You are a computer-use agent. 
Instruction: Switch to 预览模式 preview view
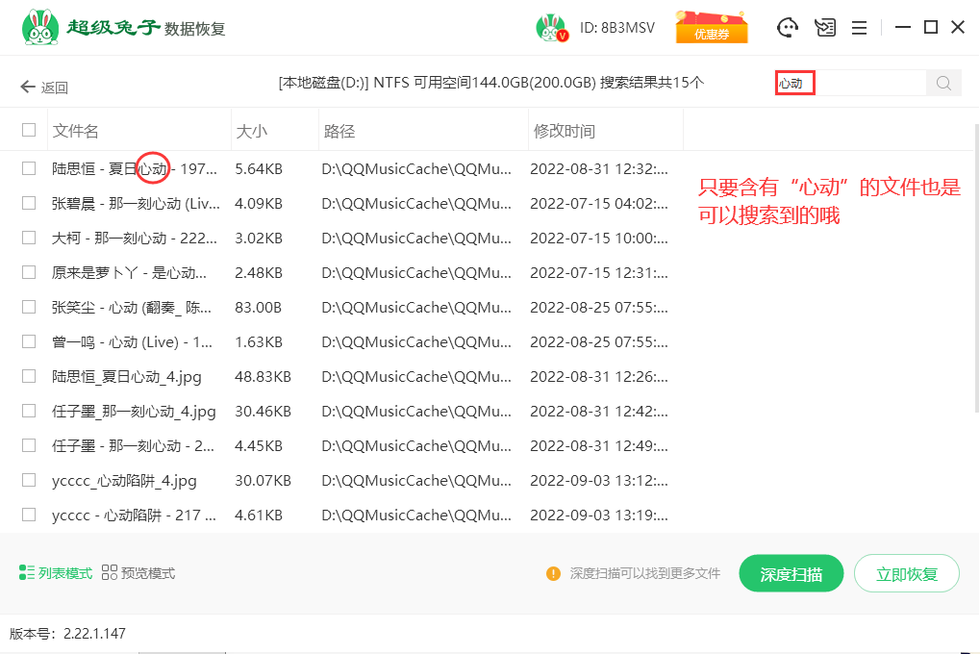click(138, 573)
